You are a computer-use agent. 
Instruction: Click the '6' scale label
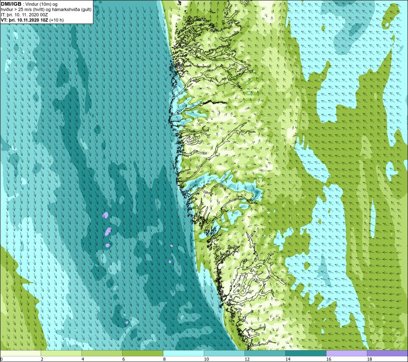click(124, 359)
